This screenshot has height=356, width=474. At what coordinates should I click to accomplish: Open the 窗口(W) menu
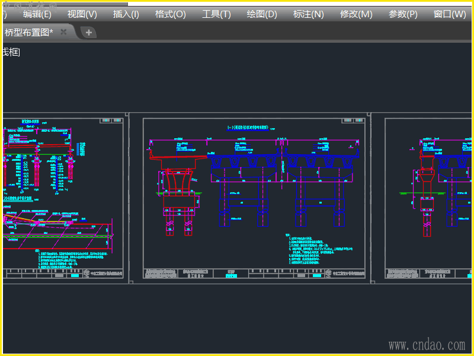tap(450, 14)
